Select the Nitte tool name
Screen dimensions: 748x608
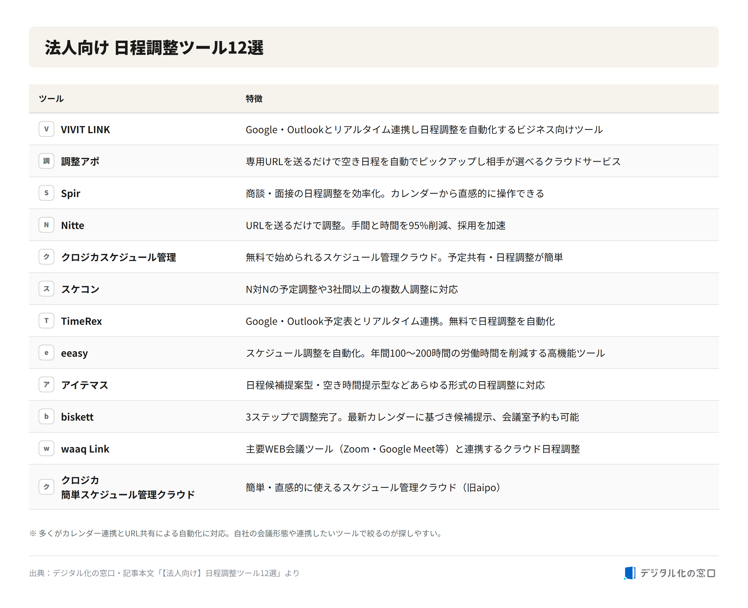pos(73,225)
